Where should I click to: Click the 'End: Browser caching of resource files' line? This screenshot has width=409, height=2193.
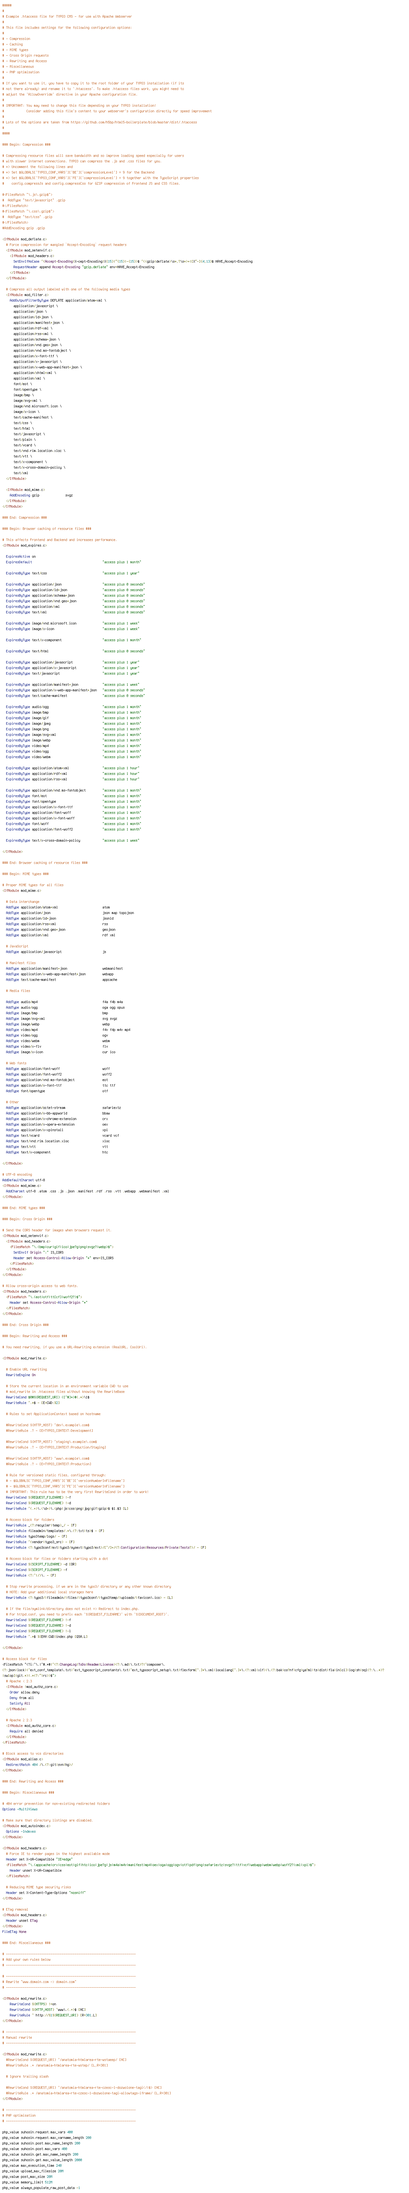click(x=45, y=862)
